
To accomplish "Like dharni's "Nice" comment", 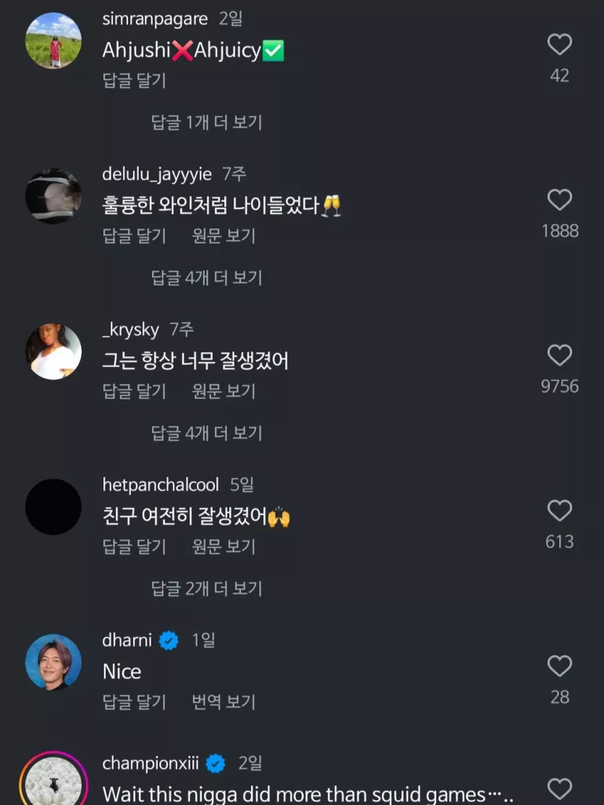I will coord(559,666).
